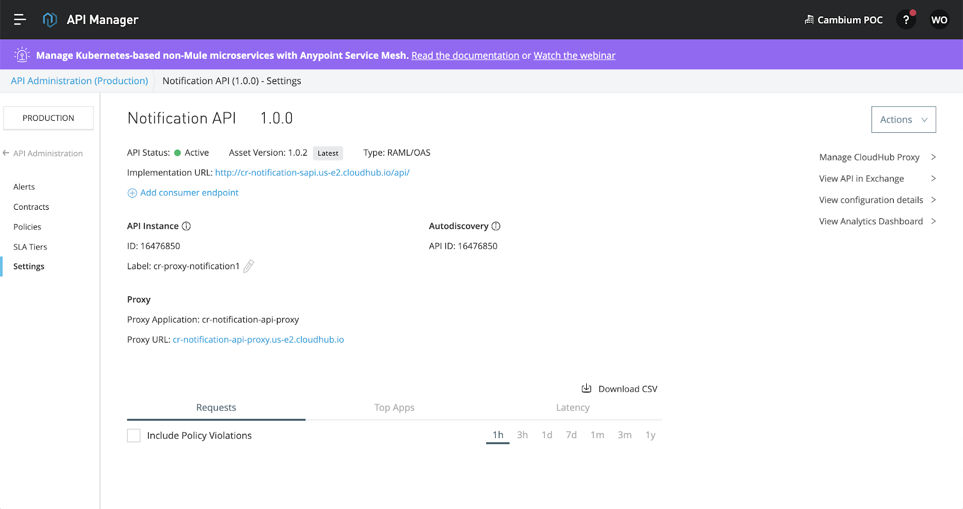Select the 1y time range option

[x=650, y=435]
